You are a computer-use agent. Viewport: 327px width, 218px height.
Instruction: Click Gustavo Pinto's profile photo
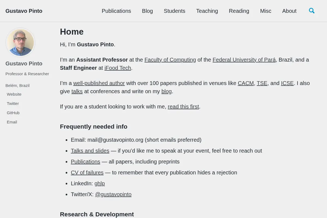pyautogui.click(x=20, y=43)
